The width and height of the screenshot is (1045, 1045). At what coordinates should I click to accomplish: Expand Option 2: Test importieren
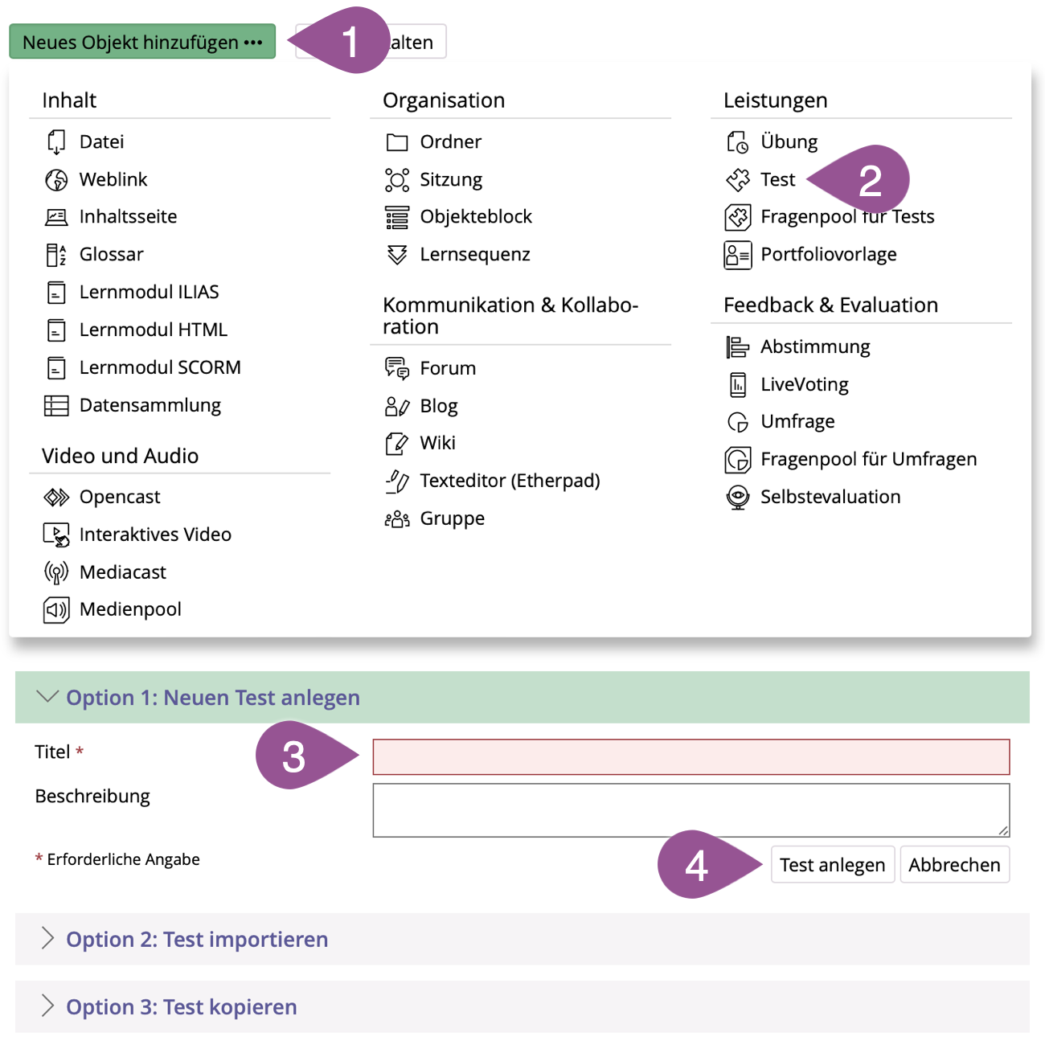tap(196, 939)
